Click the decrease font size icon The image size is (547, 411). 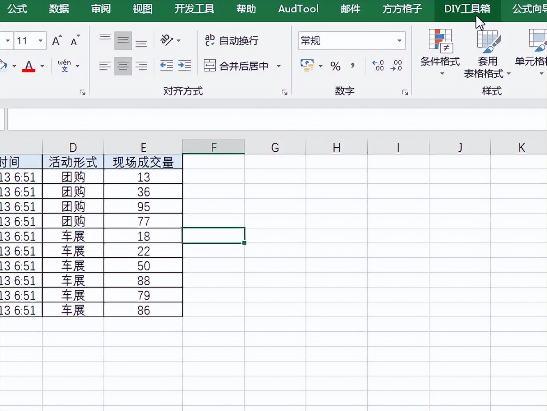75,41
